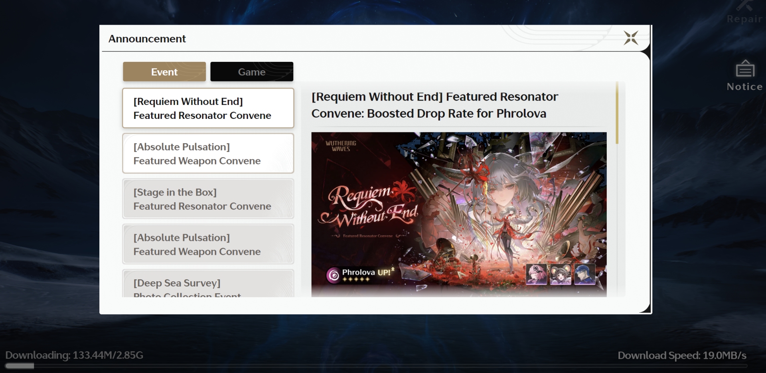The height and width of the screenshot is (373, 766).
Task: Click the announcement content scrollbar thumb
Action: click(x=617, y=113)
